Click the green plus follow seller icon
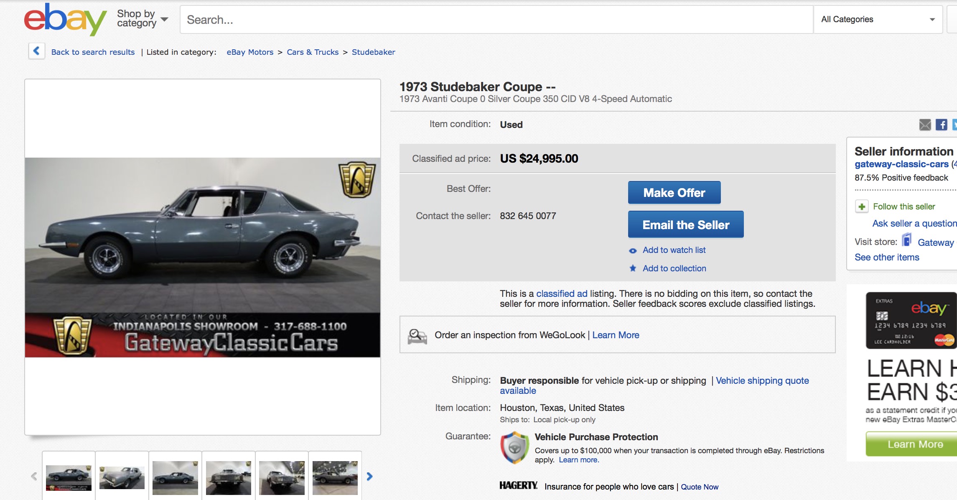The image size is (957, 500). [x=861, y=207]
